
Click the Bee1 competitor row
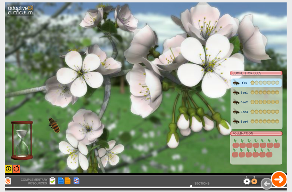pyautogui.click(x=256, y=92)
